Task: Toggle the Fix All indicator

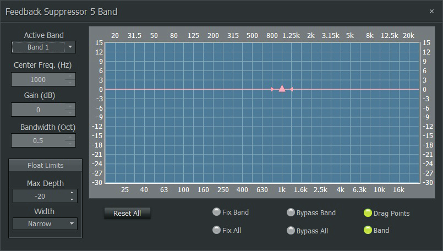Action: (x=216, y=230)
